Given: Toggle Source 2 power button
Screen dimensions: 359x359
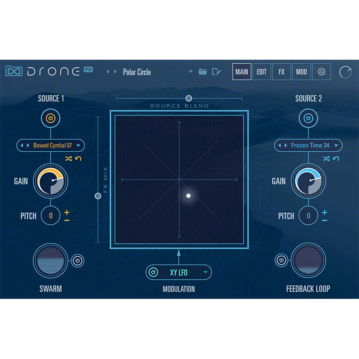Looking at the screenshot, I should [308, 118].
